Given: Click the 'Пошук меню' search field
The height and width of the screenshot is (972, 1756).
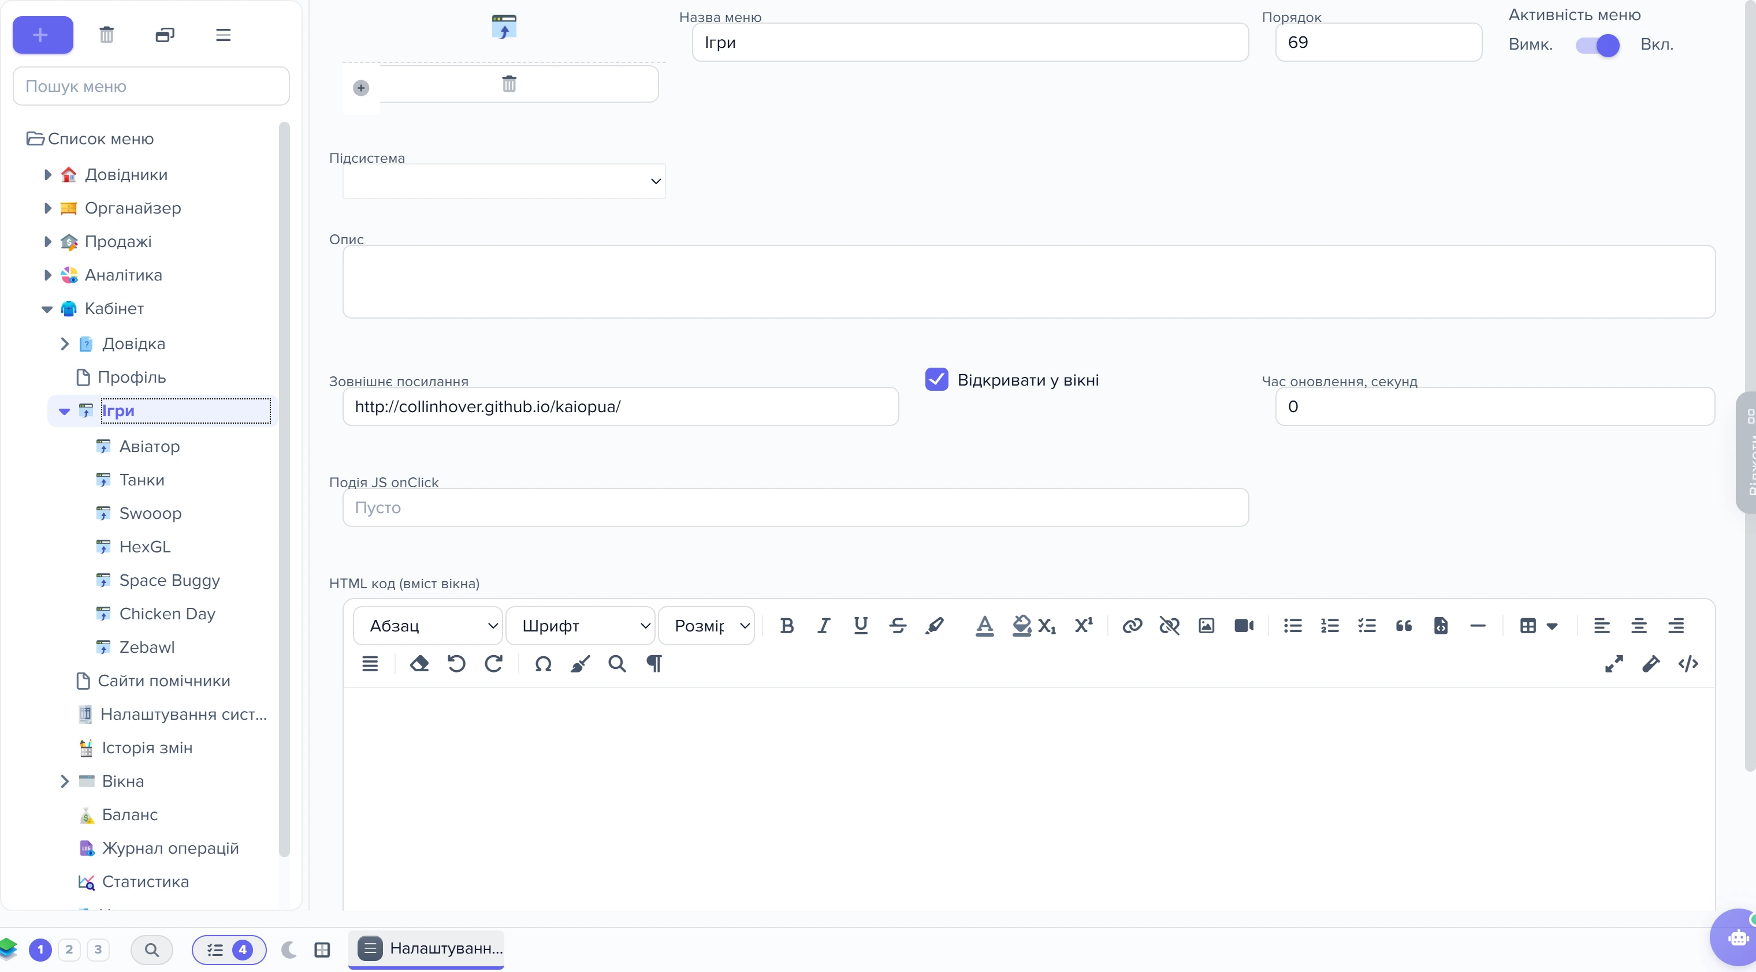Looking at the screenshot, I should coord(151,86).
